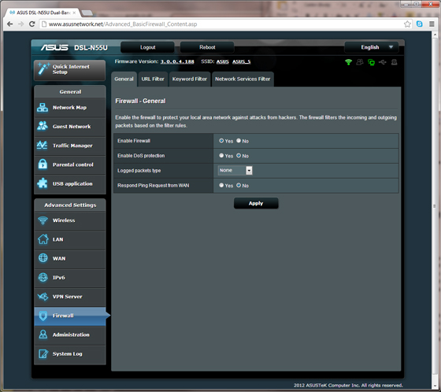441x392 pixels.
Task: Switch to the URL Filter tab
Action: click(x=153, y=79)
